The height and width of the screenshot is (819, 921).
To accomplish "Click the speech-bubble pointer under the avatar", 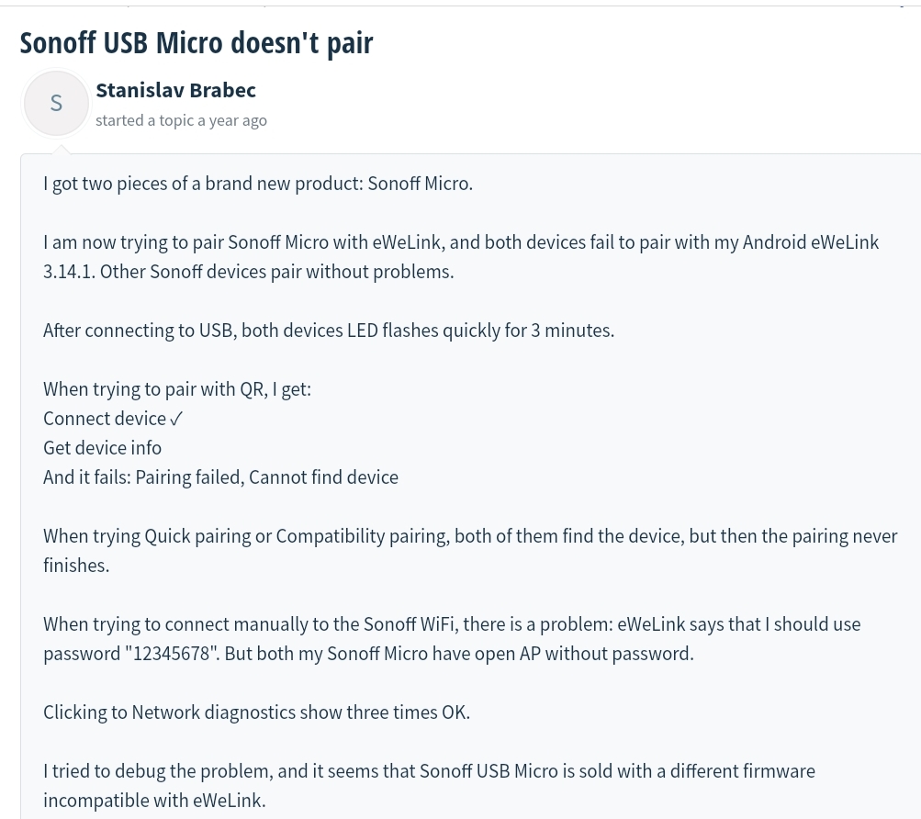I will [x=62, y=151].
